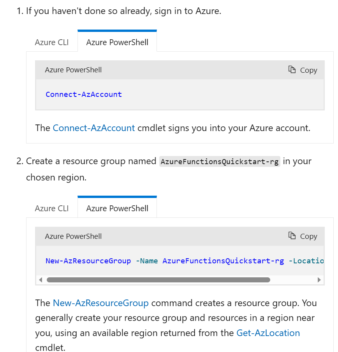Switch to the Azure CLI tab in step 2
The image size is (338, 352).
coord(52,208)
